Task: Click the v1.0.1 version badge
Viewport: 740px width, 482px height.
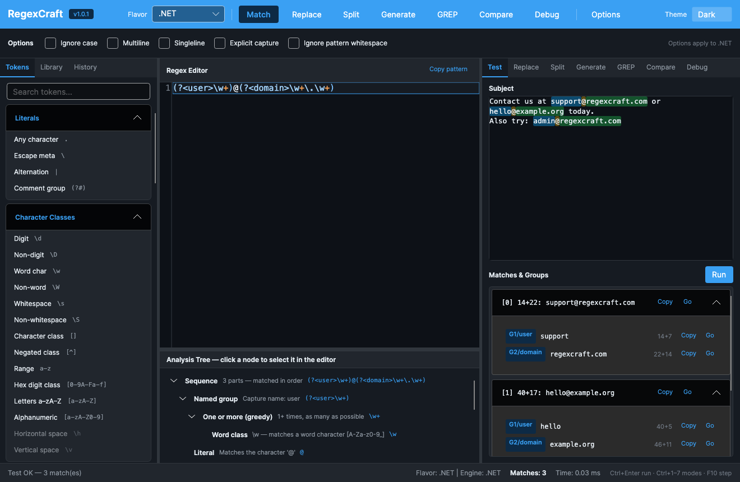Action: click(81, 14)
